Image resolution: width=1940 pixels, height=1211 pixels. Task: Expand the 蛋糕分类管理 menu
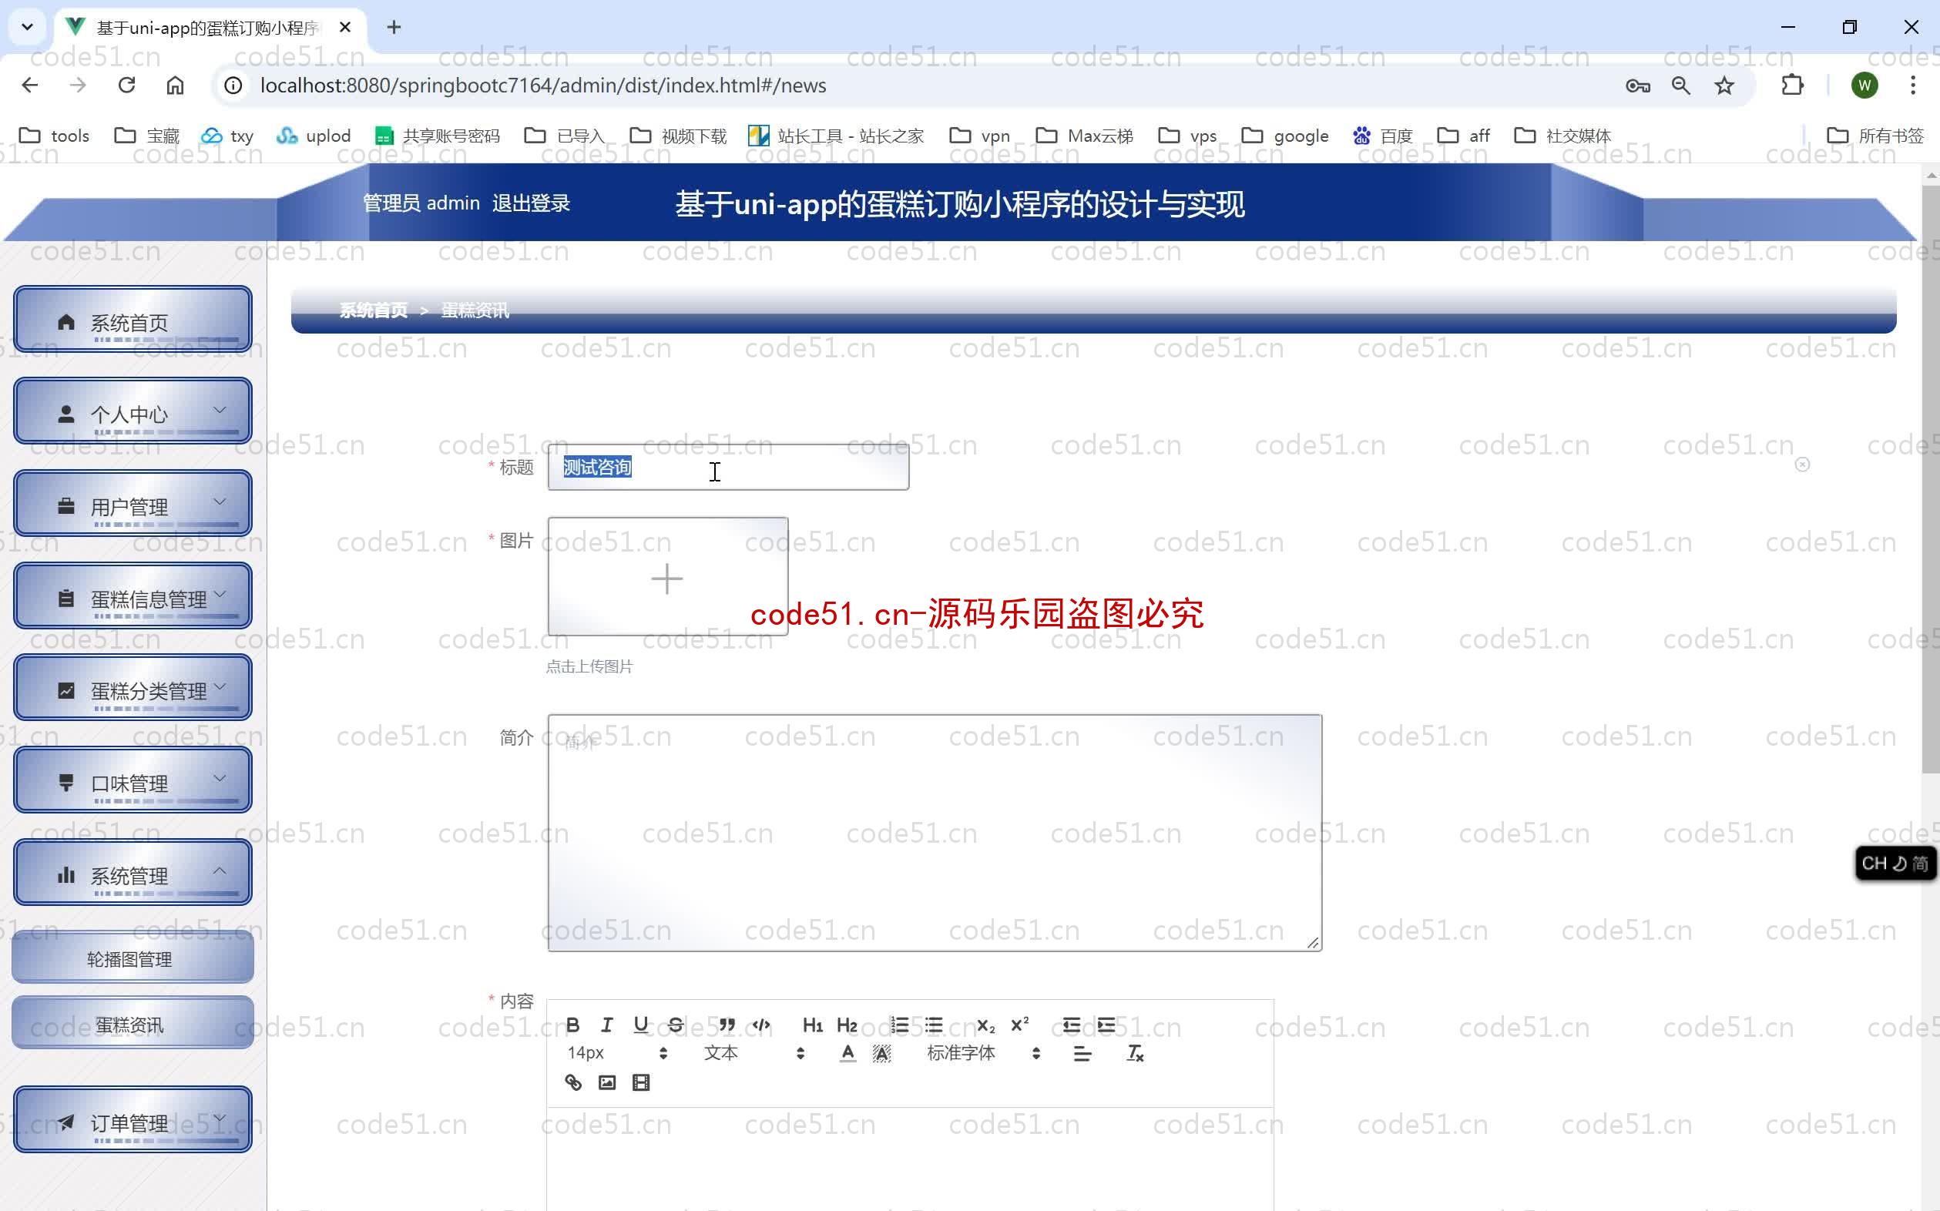point(133,688)
